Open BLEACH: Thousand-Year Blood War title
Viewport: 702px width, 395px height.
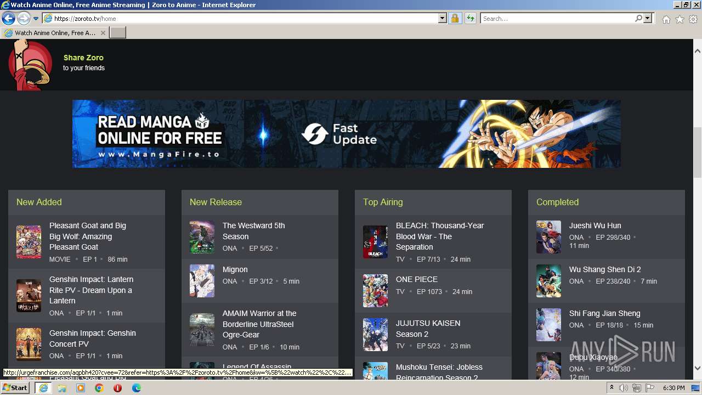coord(440,236)
